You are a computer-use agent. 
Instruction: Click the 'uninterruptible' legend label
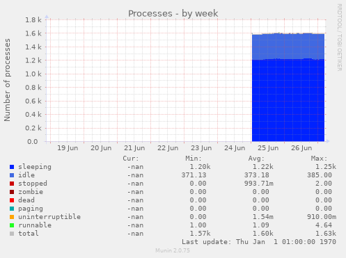click(49, 217)
